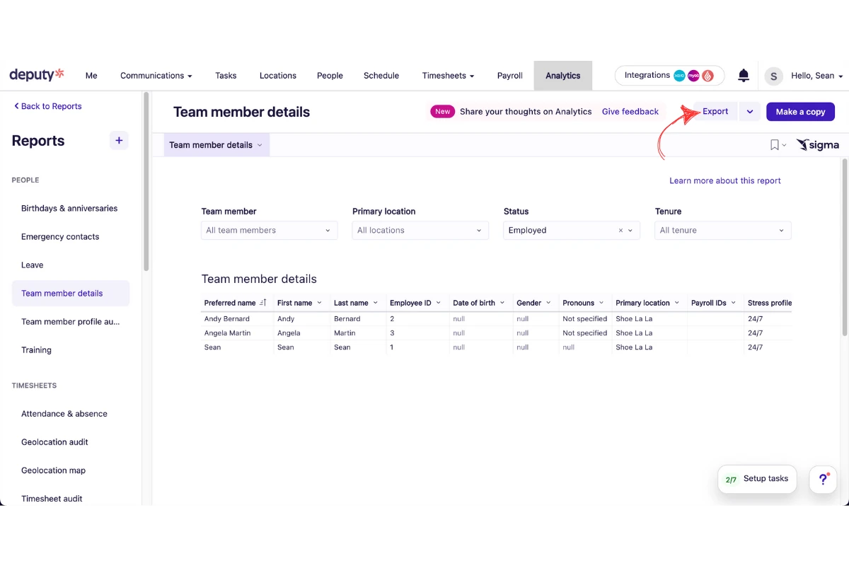Open the All tenure dropdown
849x566 pixels.
[722, 231]
